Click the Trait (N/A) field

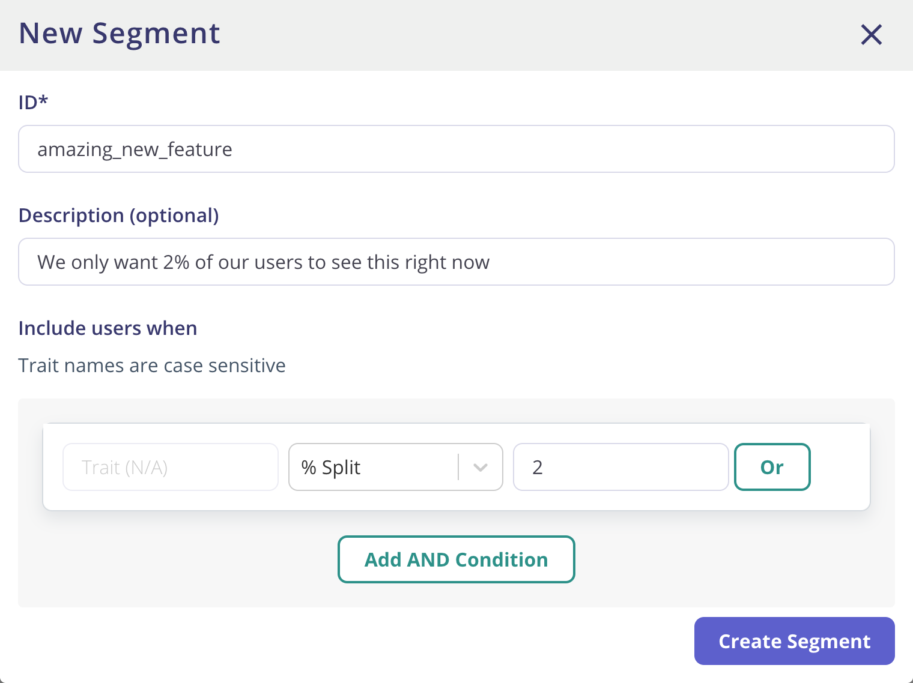pyautogui.click(x=171, y=467)
